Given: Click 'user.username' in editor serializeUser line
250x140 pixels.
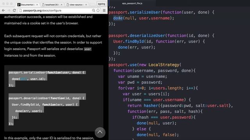Looking at the screenshot, I should [154, 18].
